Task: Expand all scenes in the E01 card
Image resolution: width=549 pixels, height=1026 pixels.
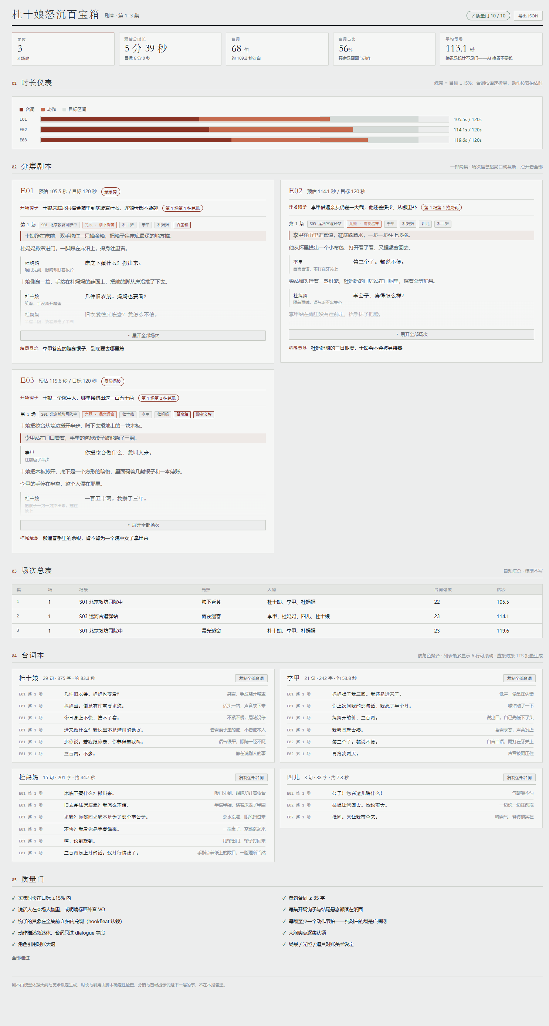Action: click(x=143, y=335)
